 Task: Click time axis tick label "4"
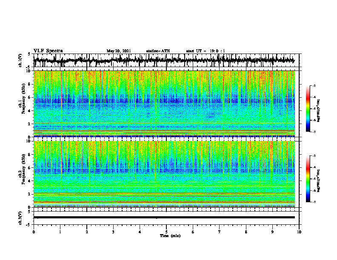[x=140, y=232]
